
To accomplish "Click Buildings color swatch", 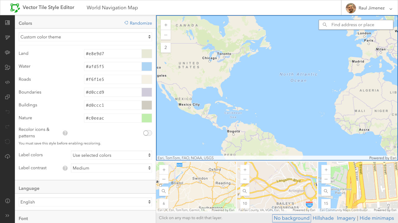I will 147,105.
